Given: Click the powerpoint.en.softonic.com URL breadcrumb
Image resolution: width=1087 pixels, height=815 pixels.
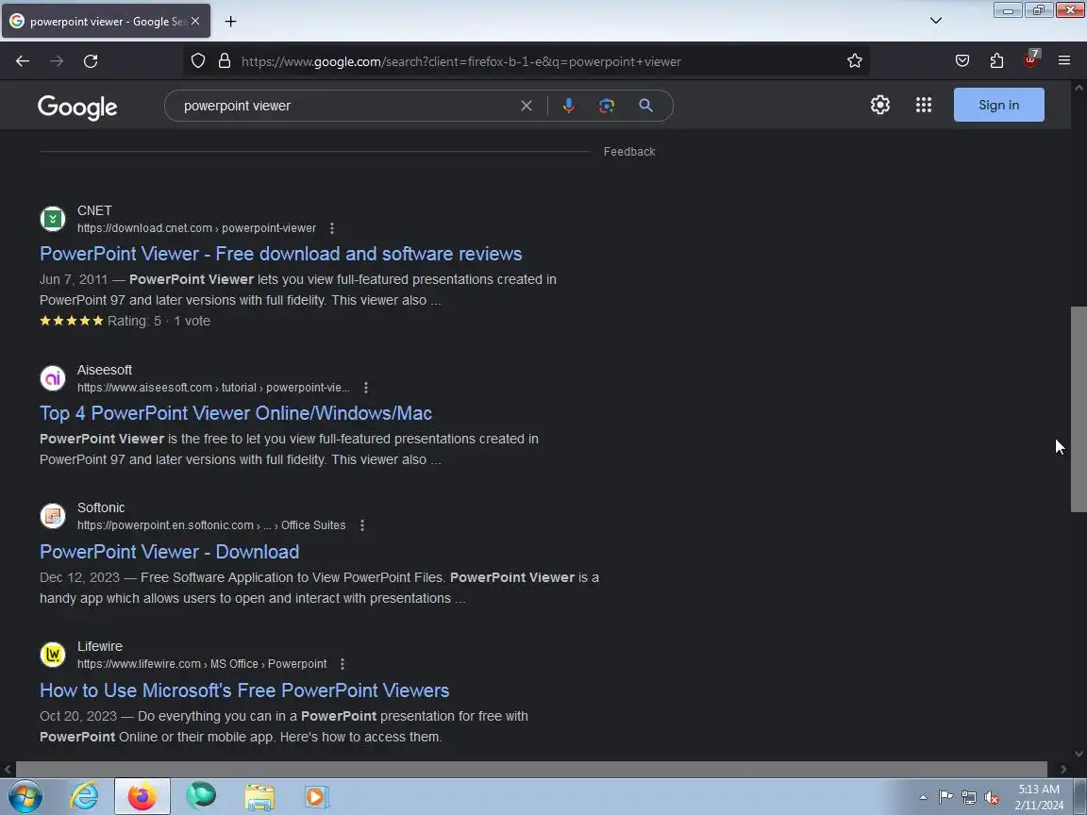Looking at the screenshot, I should coord(210,525).
